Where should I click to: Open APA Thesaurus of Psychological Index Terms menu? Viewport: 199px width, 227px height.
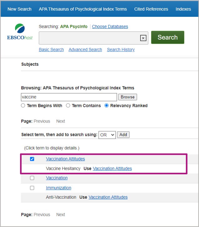point(83,9)
